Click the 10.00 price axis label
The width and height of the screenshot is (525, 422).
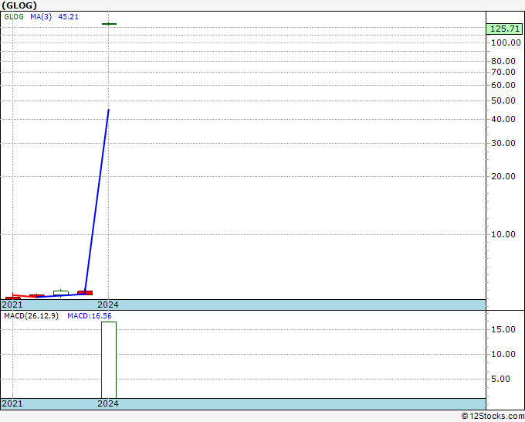506,234
